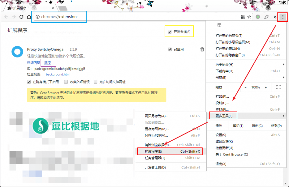Enable 收集各项错误 checkbox
This screenshot has height=187, width=289.
(x=66, y=82)
